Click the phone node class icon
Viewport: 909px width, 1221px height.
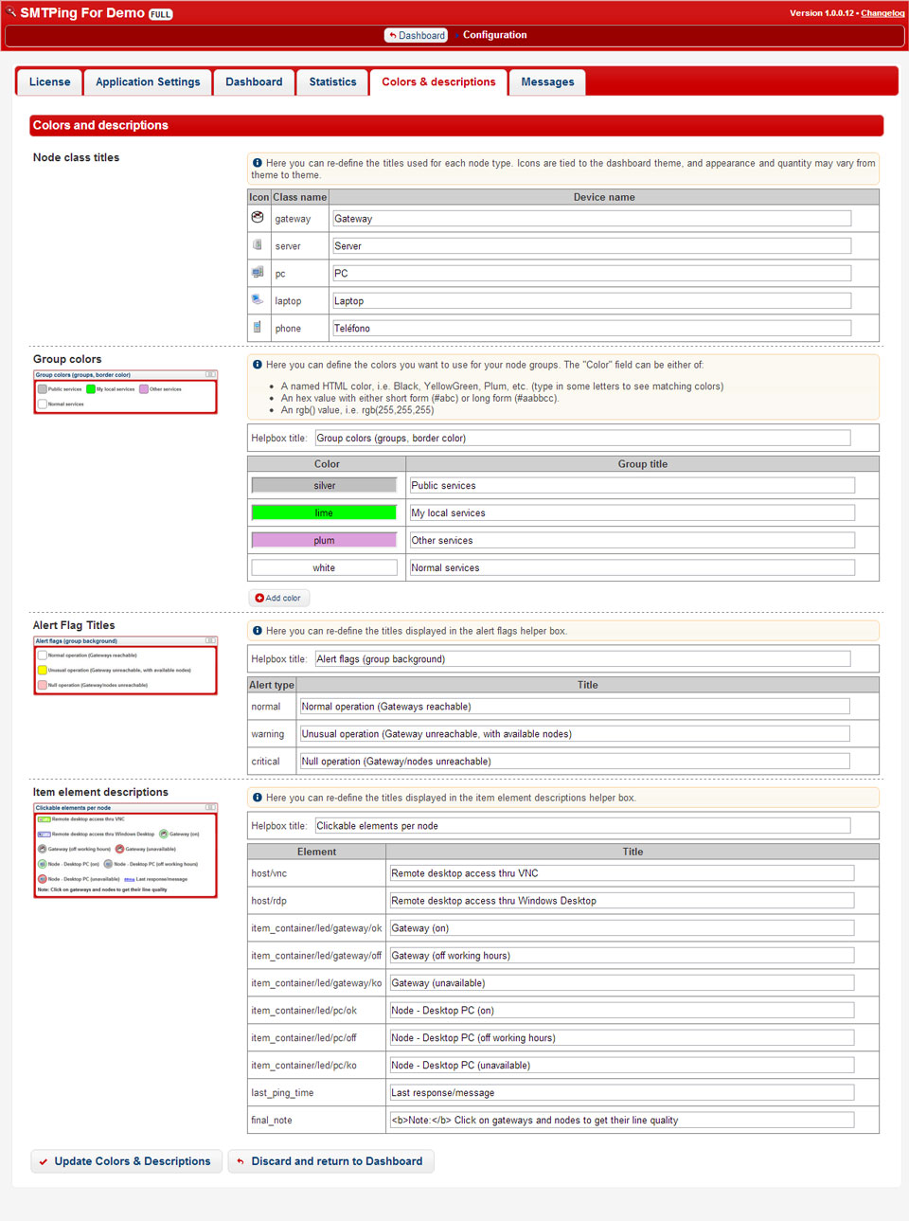pyautogui.click(x=257, y=326)
